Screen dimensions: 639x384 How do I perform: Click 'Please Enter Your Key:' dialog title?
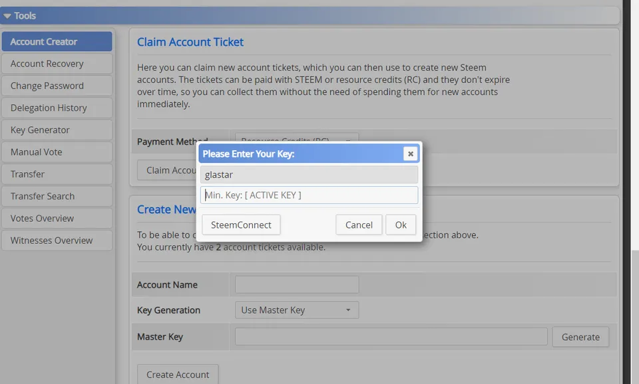click(248, 153)
